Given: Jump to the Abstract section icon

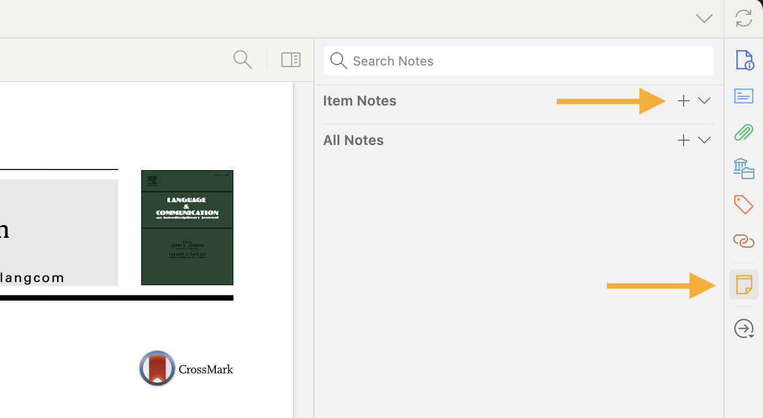Looking at the screenshot, I should pos(744,96).
